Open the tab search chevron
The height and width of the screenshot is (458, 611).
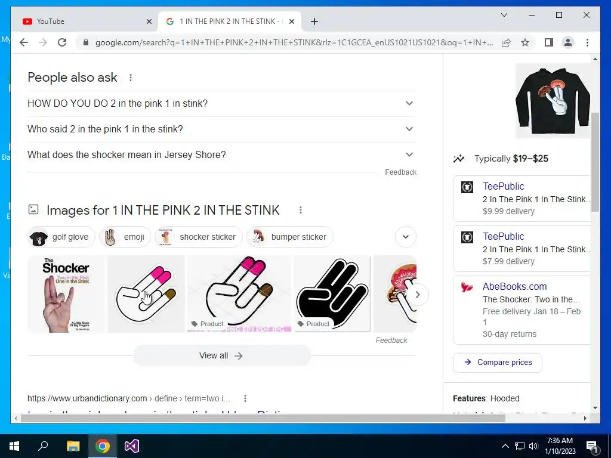(x=504, y=15)
